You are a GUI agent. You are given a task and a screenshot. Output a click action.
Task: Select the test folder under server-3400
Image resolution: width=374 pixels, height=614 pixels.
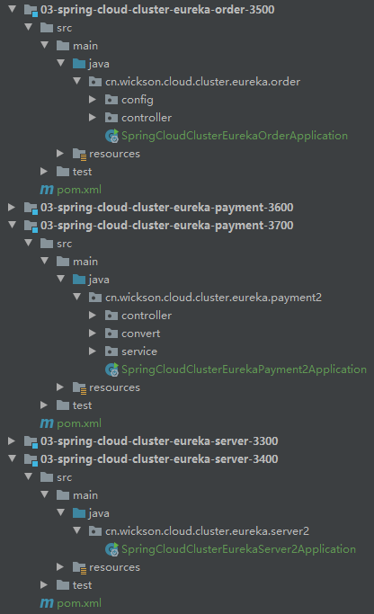[82, 585]
